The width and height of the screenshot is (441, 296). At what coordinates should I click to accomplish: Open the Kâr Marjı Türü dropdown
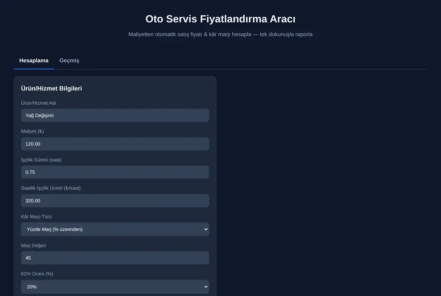pyautogui.click(x=115, y=229)
